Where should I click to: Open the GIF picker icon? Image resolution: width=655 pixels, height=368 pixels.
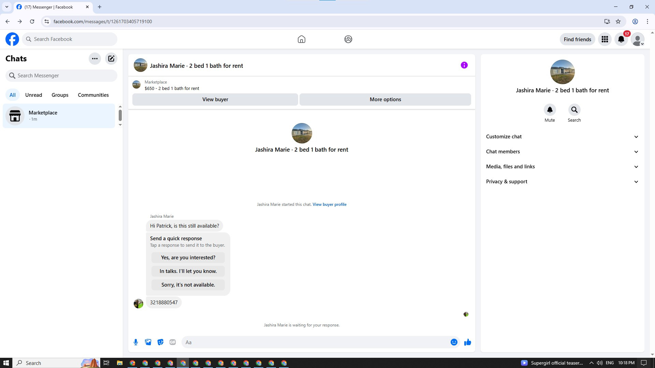(x=173, y=342)
